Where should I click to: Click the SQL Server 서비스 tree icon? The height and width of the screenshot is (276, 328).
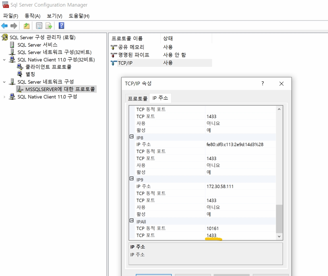click(x=12, y=45)
